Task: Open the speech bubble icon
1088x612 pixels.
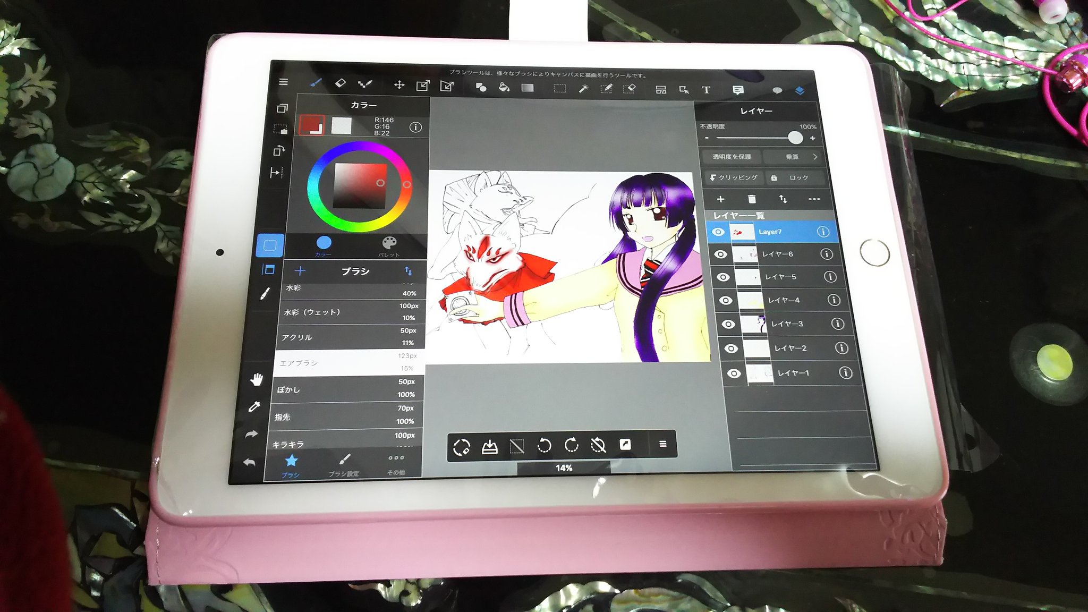Action: click(777, 91)
